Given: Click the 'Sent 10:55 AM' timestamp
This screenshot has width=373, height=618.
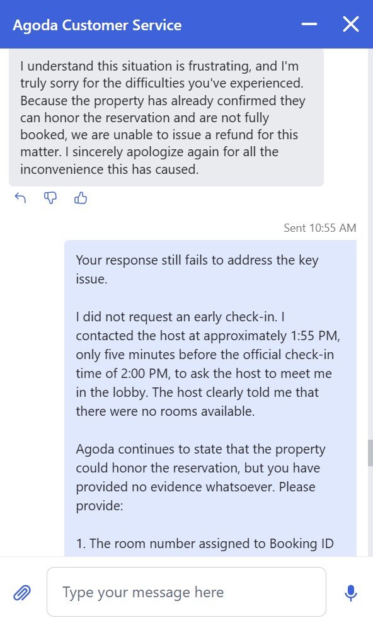Looking at the screenshot, I should coord(320,228).
